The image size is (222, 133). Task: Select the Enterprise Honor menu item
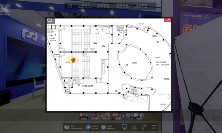coord(141,6)
